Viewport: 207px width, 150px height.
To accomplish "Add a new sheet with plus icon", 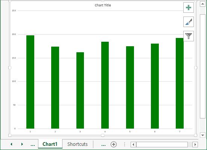I will coord(114,144).
